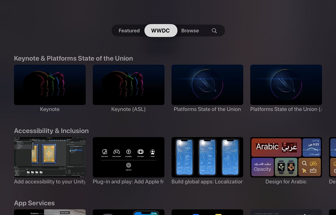Play the Keynote video thumbnail
The image size is (336, 215).
pos(50,85)
